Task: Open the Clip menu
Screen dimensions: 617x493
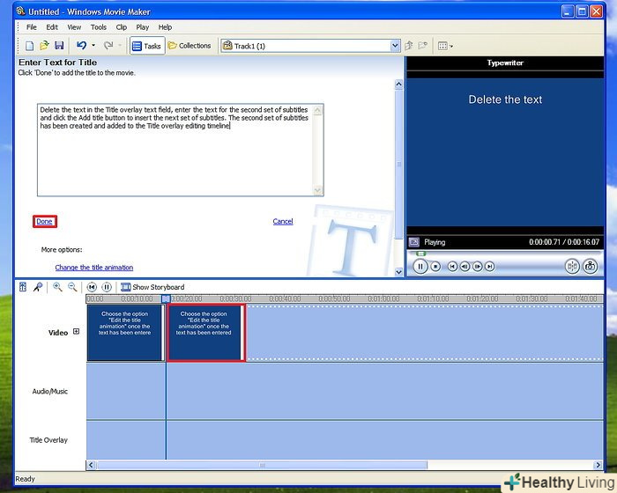Action: [121, 27]
